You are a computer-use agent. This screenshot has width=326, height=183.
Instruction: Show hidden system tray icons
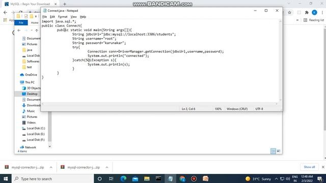tap(276, 178)
